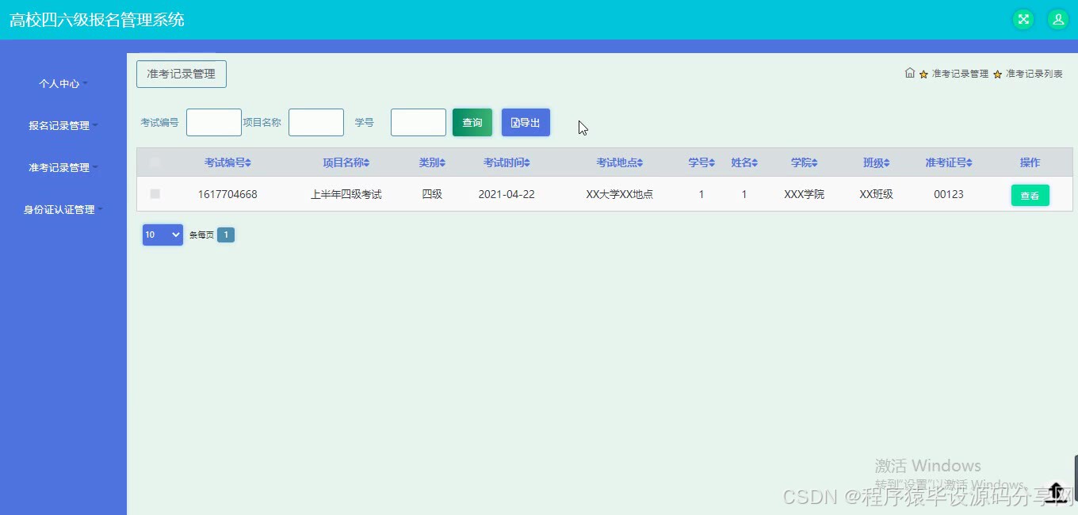Image resolution: width=1078 pixels, height=515 pixels.
Task: Click the home icon in the breadcrumb
Action: (910, 73)
